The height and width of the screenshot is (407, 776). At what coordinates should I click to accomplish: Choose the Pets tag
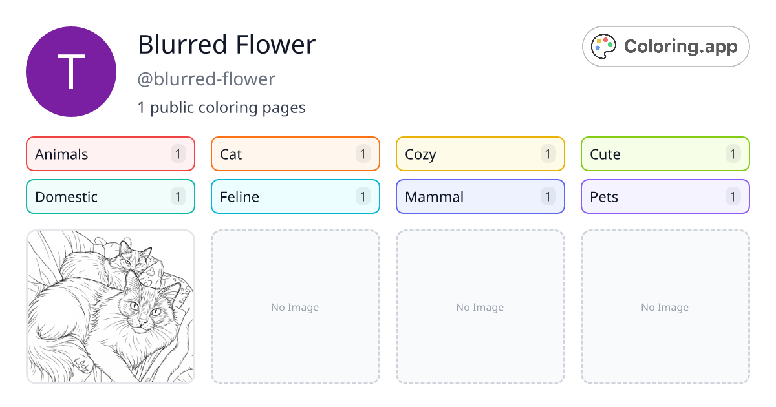point(665,196)
